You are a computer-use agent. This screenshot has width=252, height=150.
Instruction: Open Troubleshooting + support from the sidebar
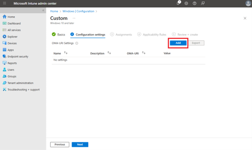23,89
